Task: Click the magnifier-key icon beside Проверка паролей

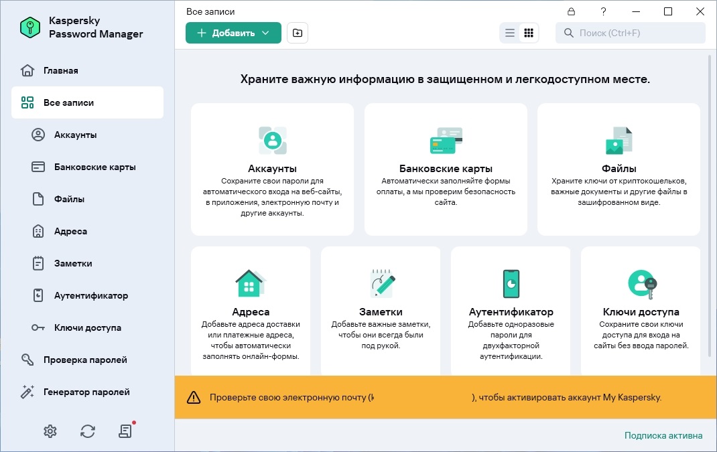Action: [27, 360]
